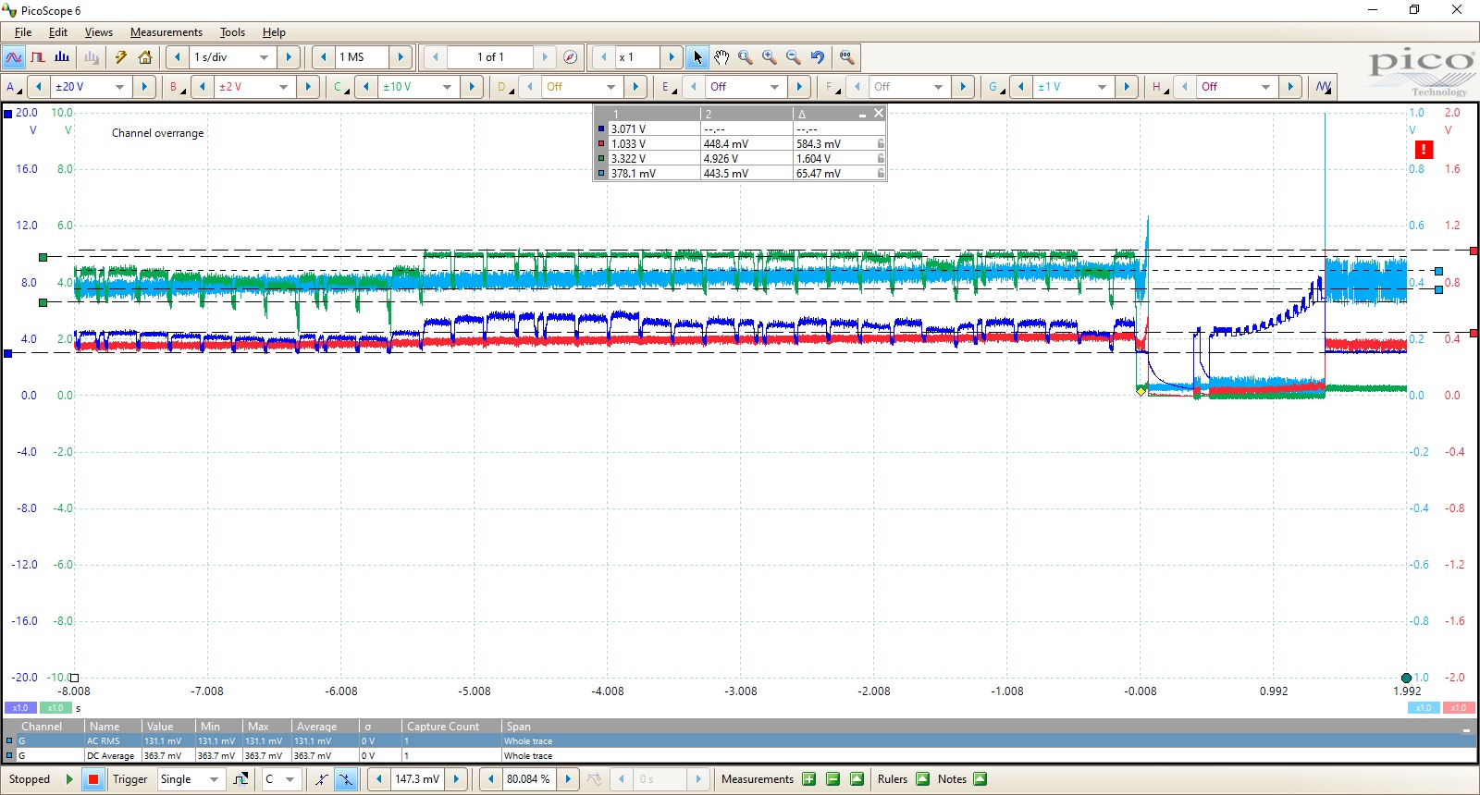Open Channel H options button
Screen dimensions: 1480x795
pos(1160,87)
